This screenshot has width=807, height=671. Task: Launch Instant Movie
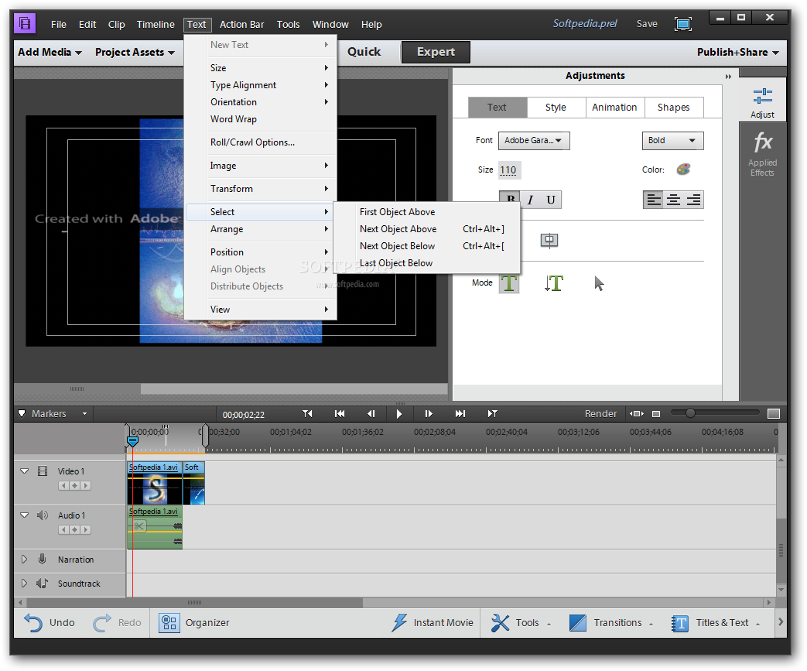pos(433,622)
